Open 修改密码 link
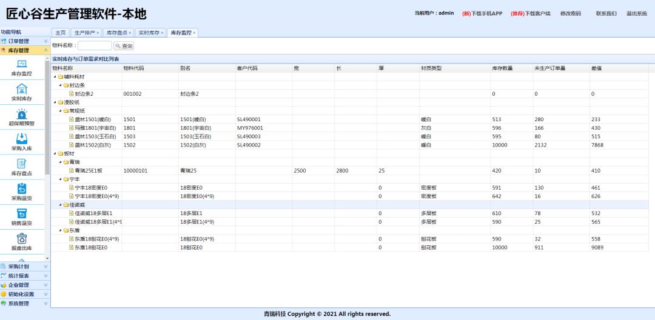This screenshot has width=655, height=320. [571, 13]
